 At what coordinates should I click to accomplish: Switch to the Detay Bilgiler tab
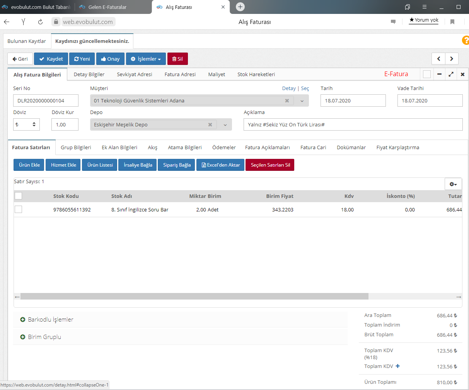[89, 74]
